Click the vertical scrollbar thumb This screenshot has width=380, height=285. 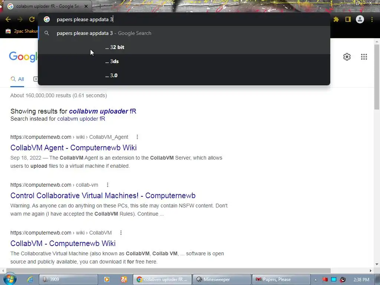pyautogui.click(x=377, y=76)
